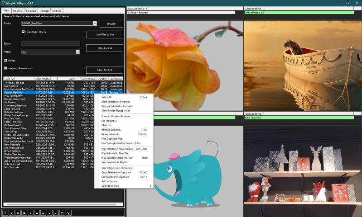Choose Show Folder Groups In List

[x=124, y=111]
